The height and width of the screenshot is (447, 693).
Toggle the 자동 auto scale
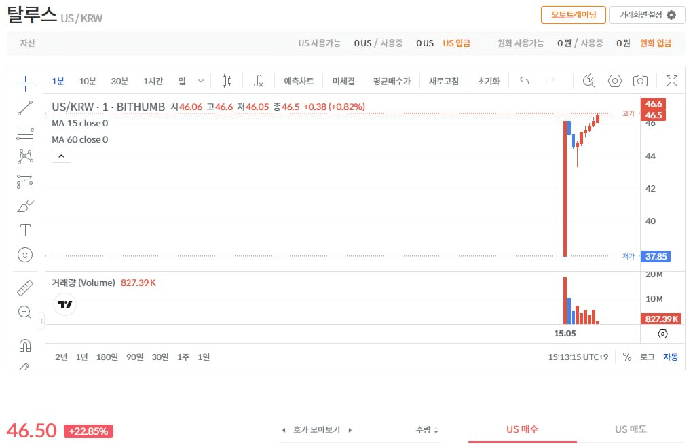point(671,357)
